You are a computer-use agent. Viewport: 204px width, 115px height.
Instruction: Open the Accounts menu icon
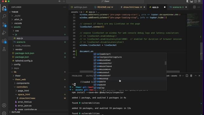[4, 105]
